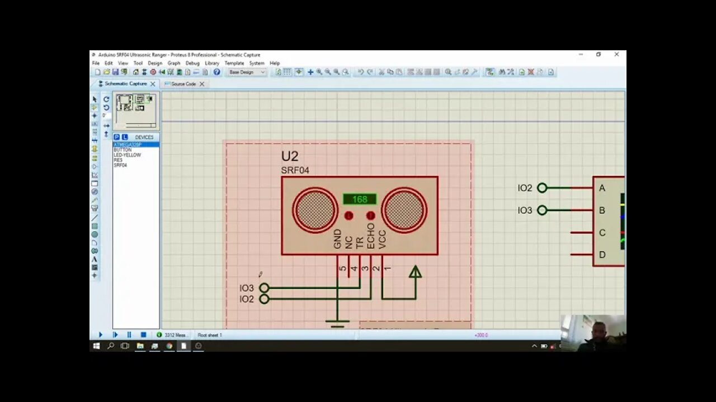Click the Y-Mirror vertical flip icon

[x=106, y=134]
